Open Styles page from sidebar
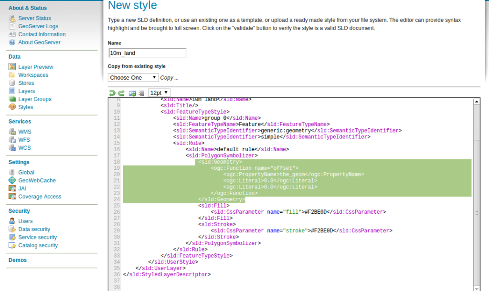The height and width of the screenshot is (291, 489). tap(26, 107)
